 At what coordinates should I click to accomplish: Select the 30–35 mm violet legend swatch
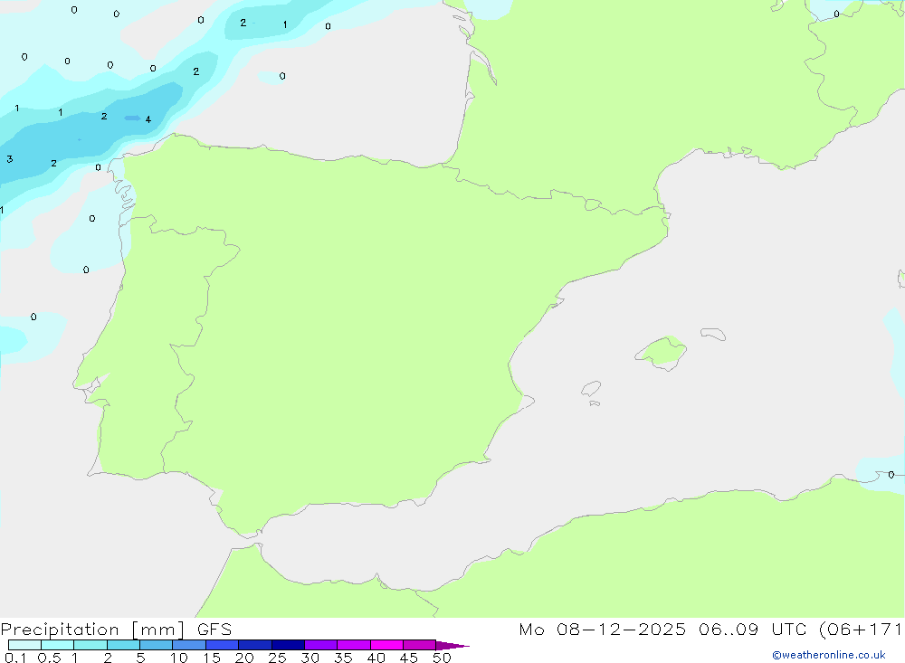point(321,645)
